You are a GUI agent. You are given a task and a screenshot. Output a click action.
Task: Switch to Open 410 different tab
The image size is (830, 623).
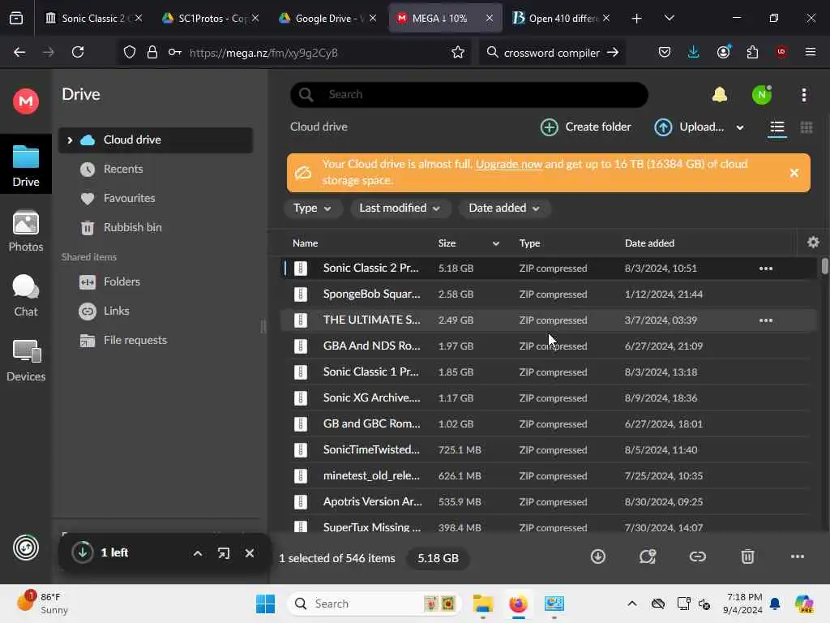click(561, 18)
